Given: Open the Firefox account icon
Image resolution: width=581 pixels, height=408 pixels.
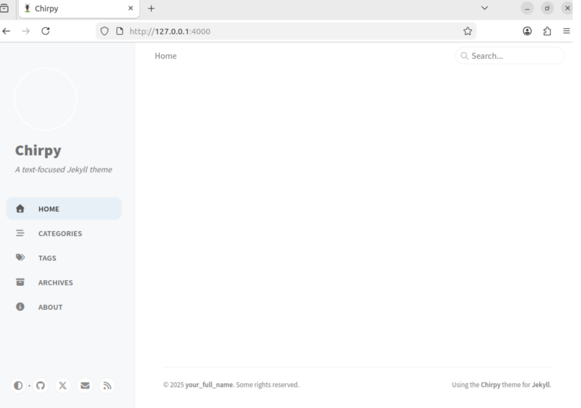Looking at the screenshot, I should [x=527, y=31].
